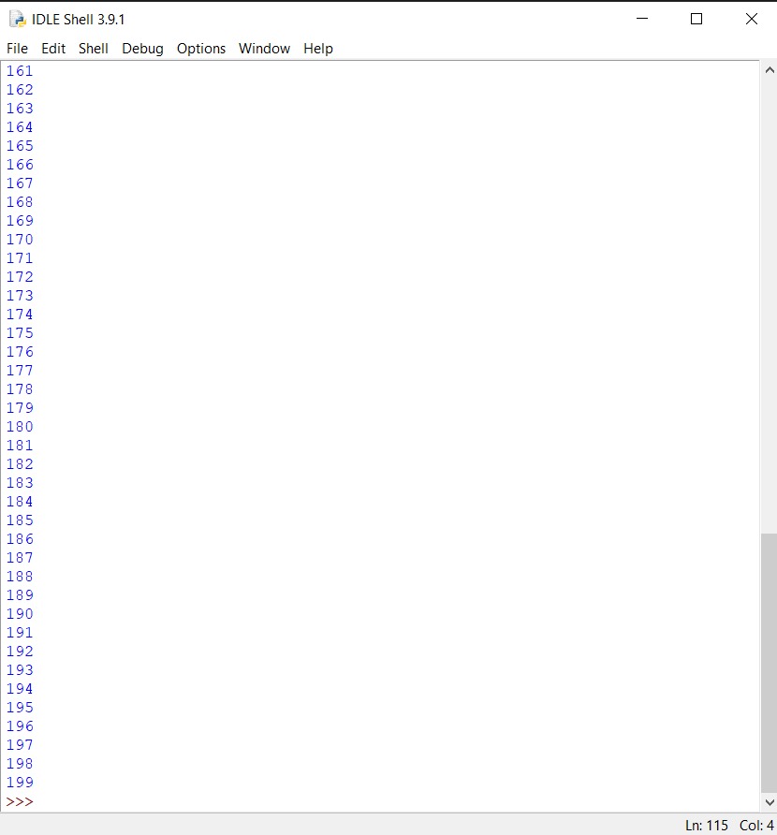Click the IDLE Shell 3.9.1 title text
The image size is (777, 835).
(79, 20)
